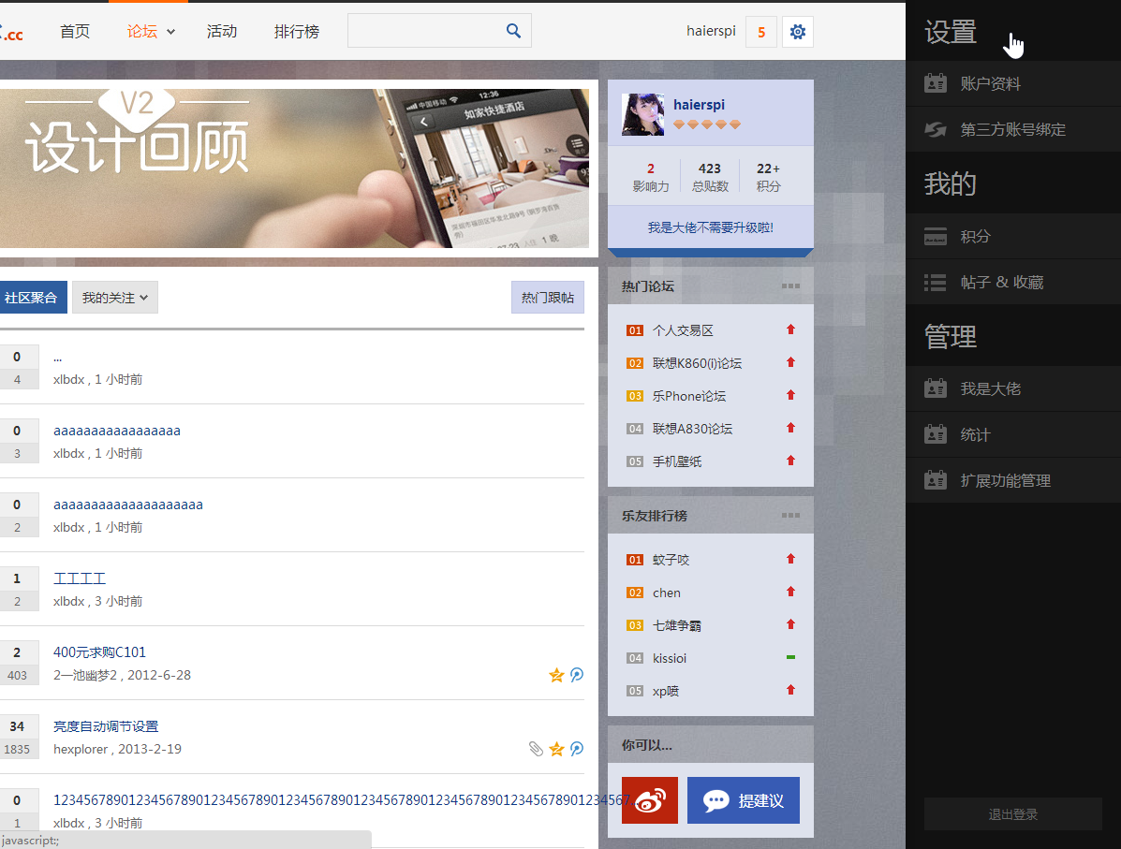Share via the red Weibo icon
This screenshot has height=849, width=1121.
[x=650, y=800]
